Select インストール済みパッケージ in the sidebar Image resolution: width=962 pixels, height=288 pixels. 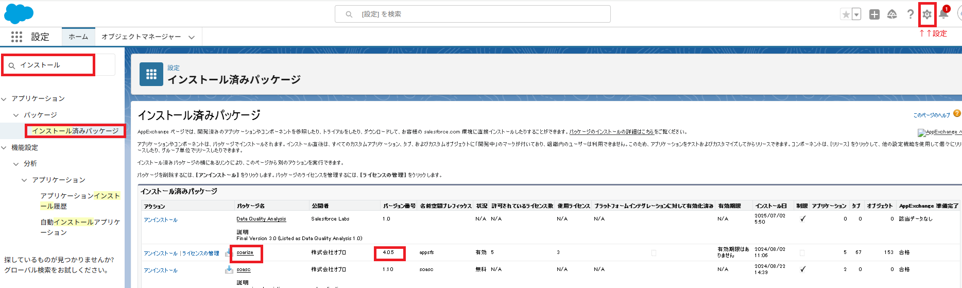pyautogui.click(x=75, y=131)
